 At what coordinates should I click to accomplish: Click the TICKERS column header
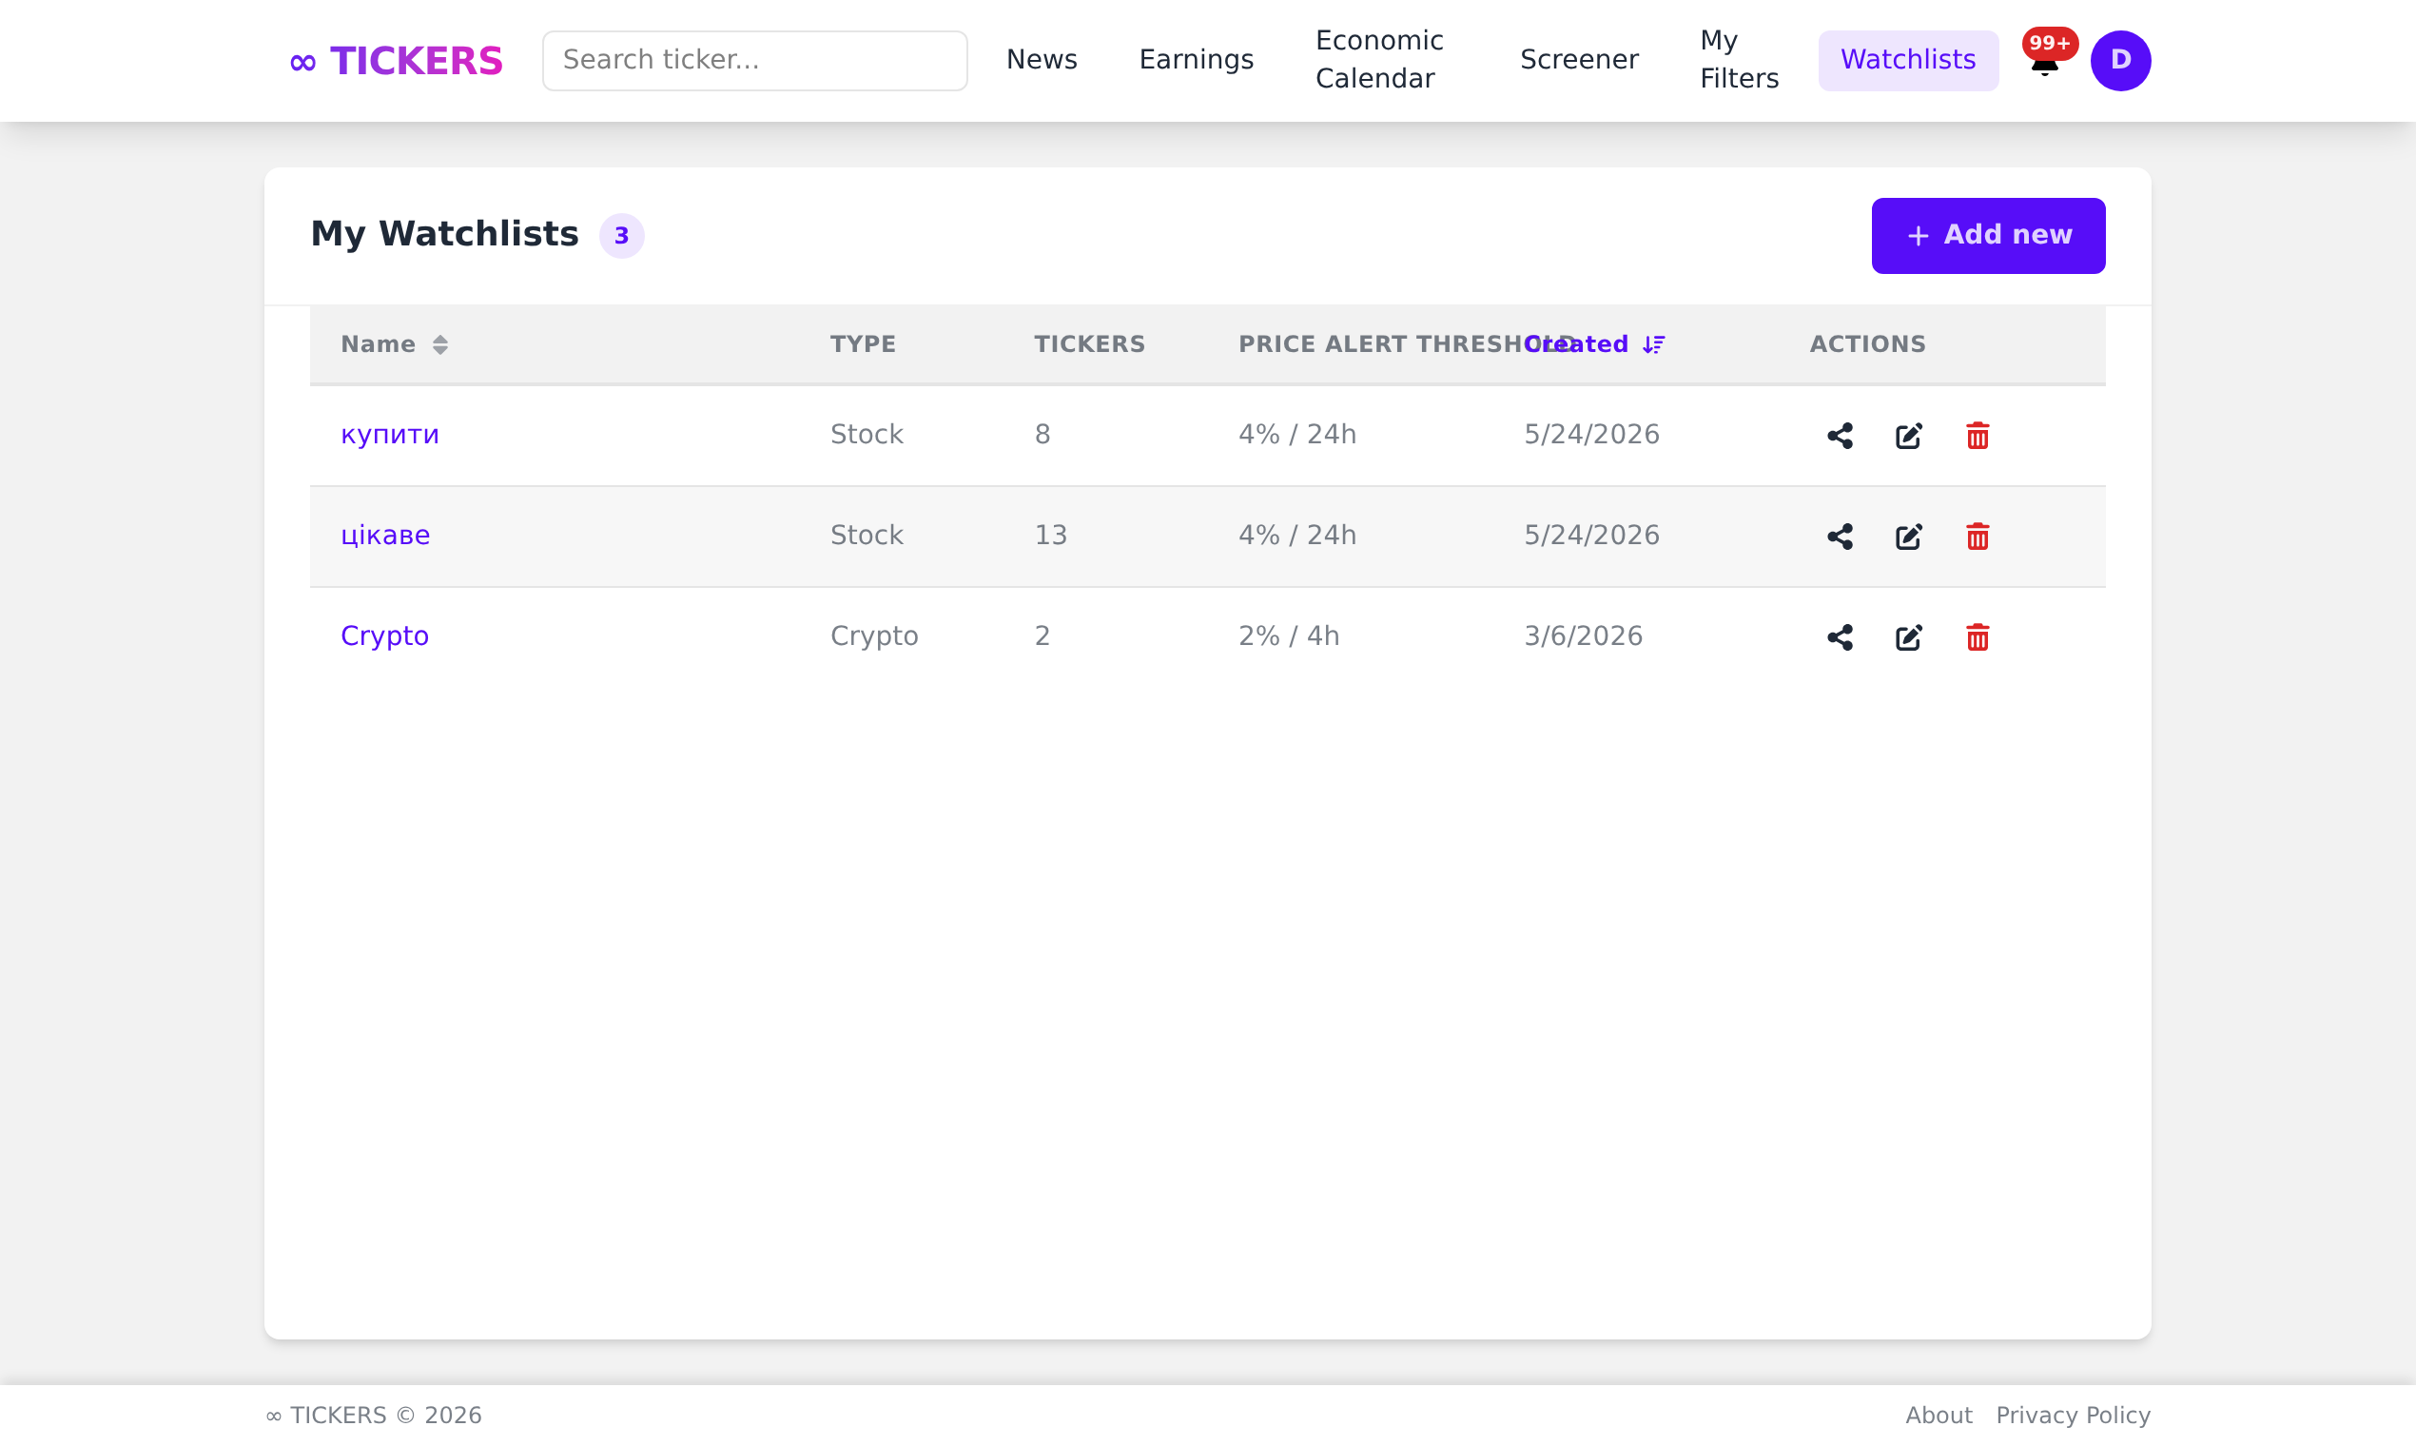[x=1089, y=344]
